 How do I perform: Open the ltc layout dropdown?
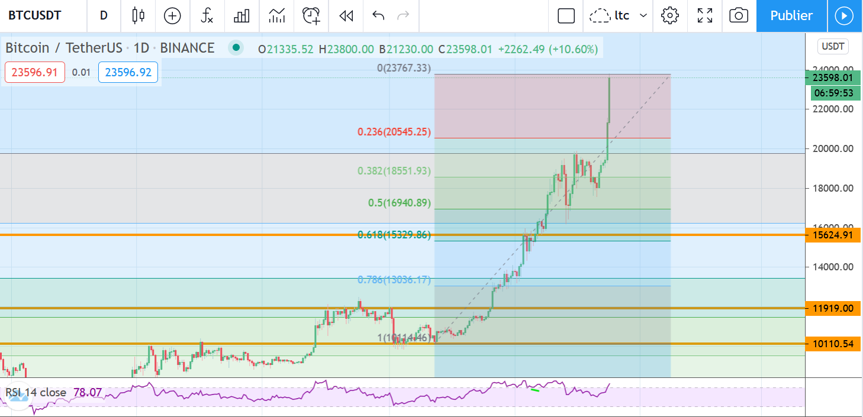[x=617, y=16]
